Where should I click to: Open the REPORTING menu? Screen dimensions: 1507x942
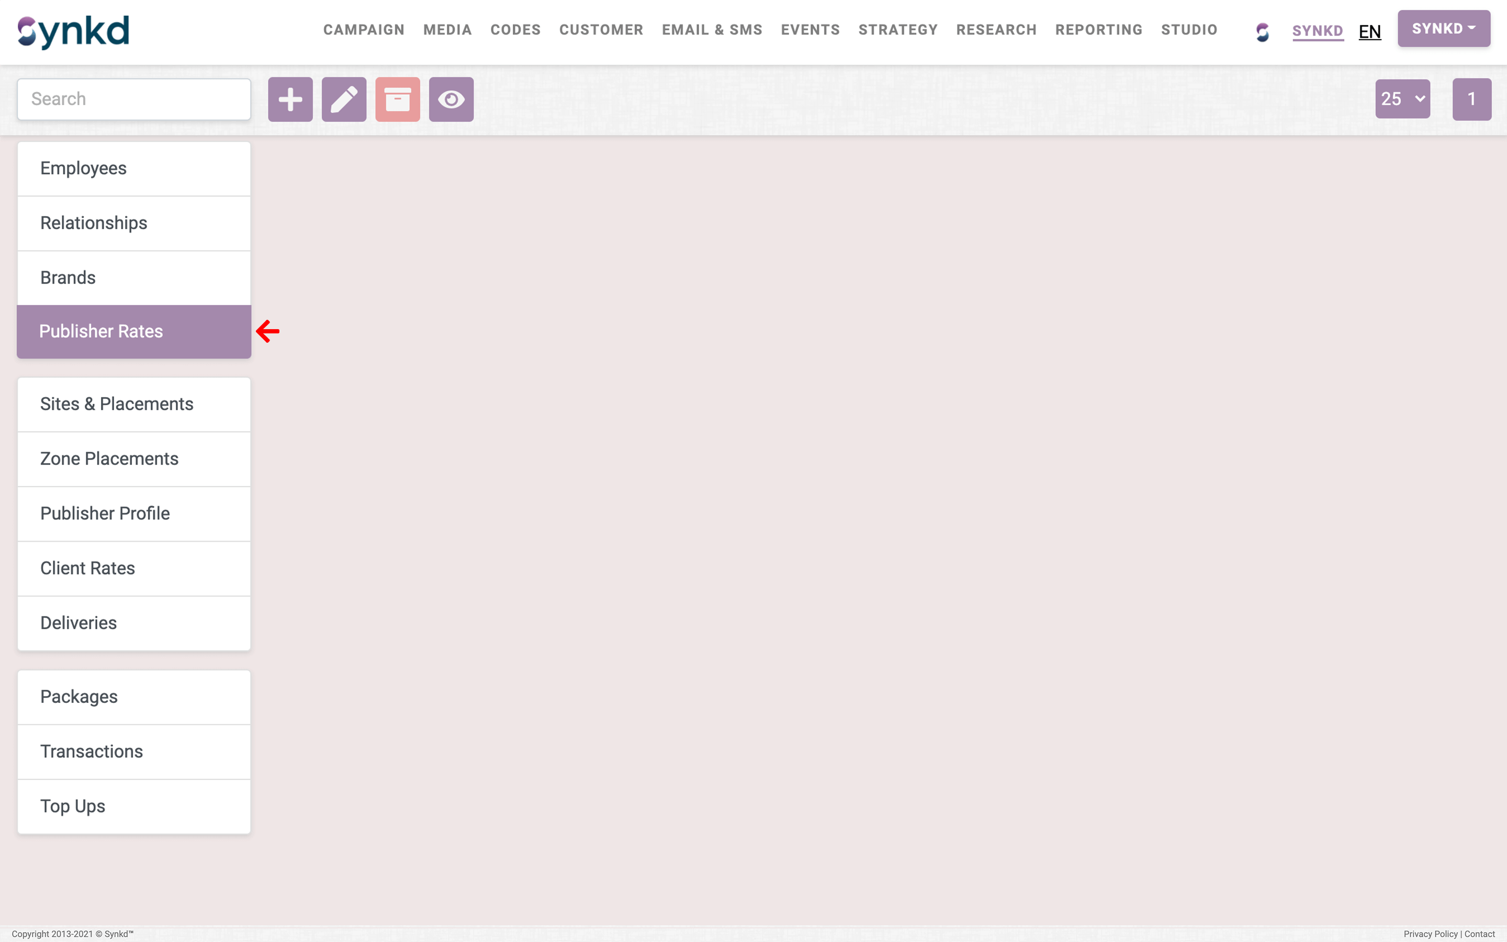(x=1098, y=30)
